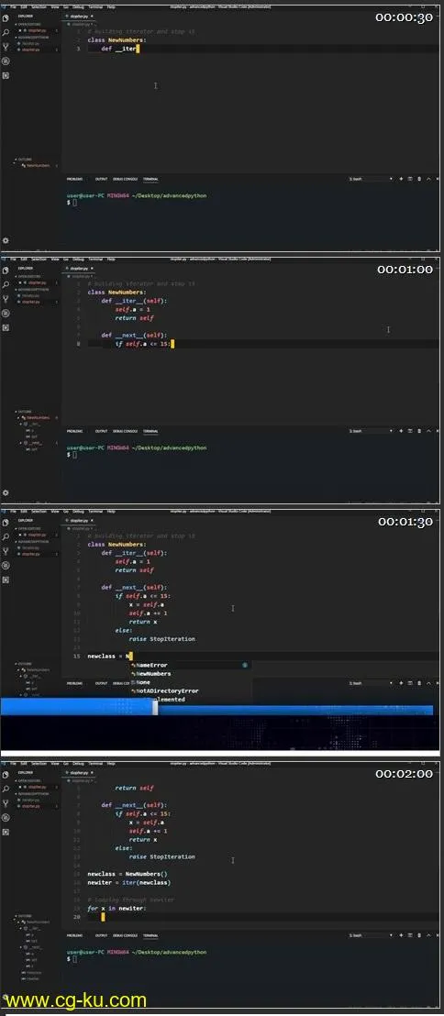Collapse OPEN EDITORS section in 00:00:30 frame
Viewport: 444px width, 1016px height.
coord(29,25)
